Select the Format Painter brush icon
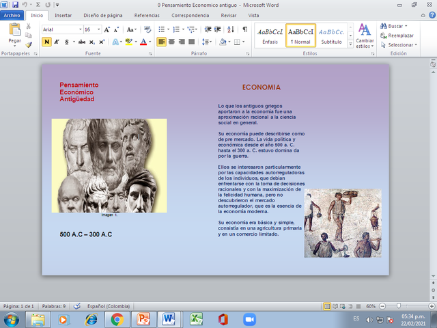 coord(29,44)
